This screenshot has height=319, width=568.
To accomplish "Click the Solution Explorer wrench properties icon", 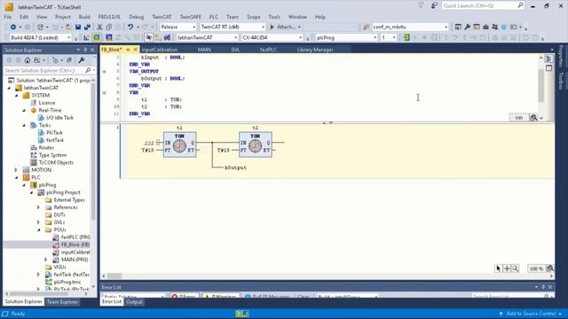I will (x=81, y=60).
